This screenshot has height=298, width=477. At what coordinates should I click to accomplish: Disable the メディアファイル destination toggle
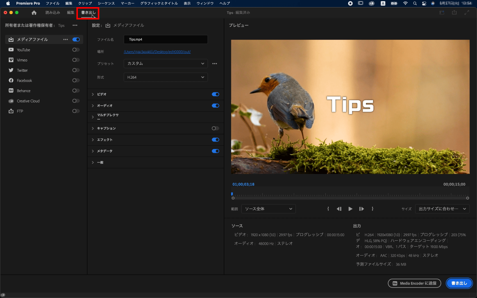click(76, 39)
